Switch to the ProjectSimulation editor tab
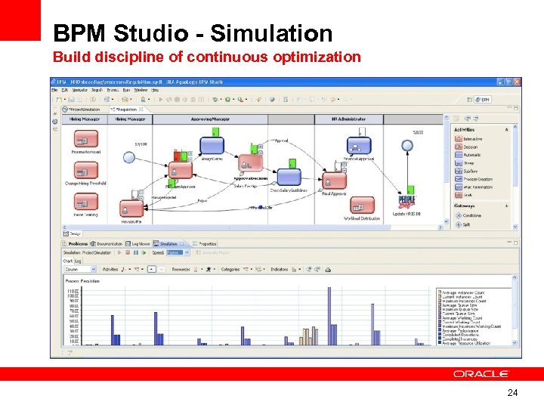The width and height of the screenshot is (544, 408). click(82, 110)
